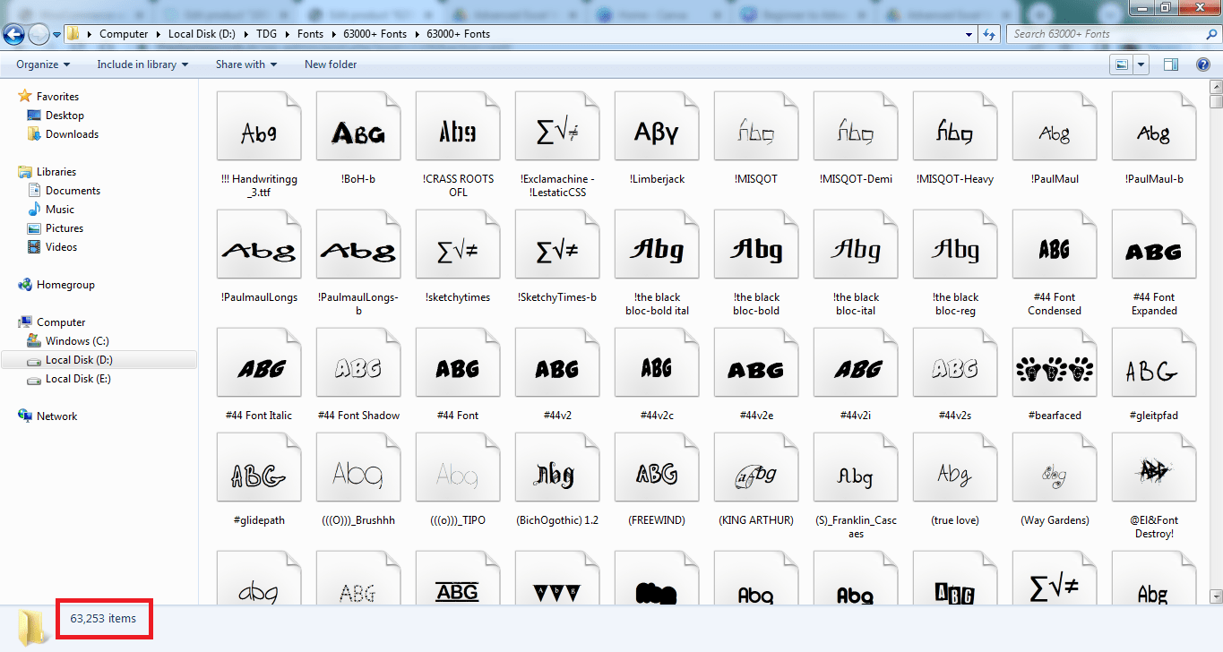This screenshot has height=652, width=1223.
Task: Open Downloads under Favorites
Action: click(72, 134)
